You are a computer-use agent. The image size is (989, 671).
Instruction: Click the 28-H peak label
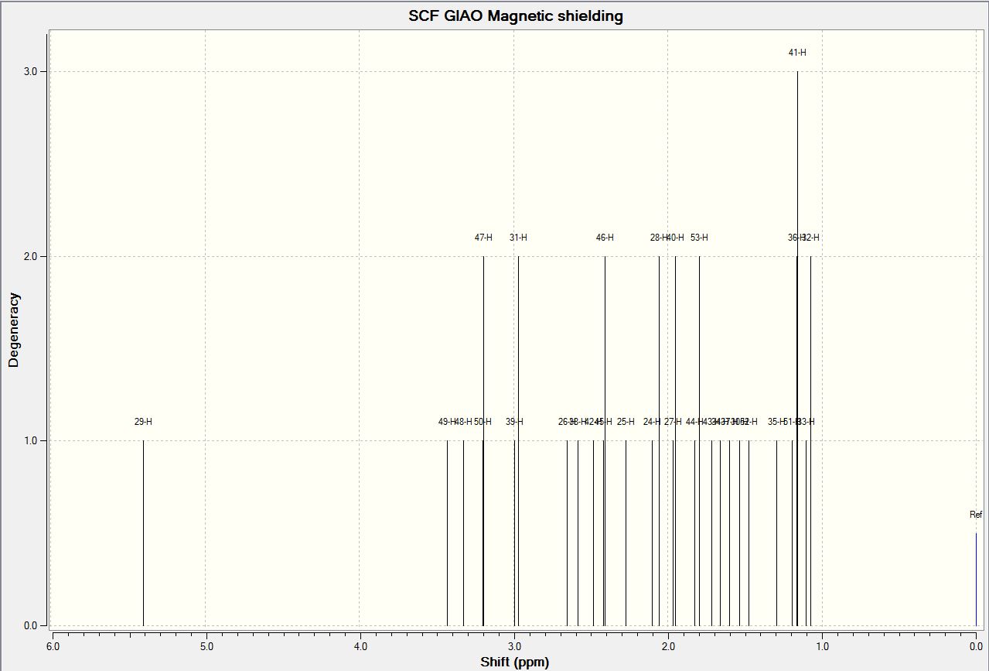[x=659, y=238]
